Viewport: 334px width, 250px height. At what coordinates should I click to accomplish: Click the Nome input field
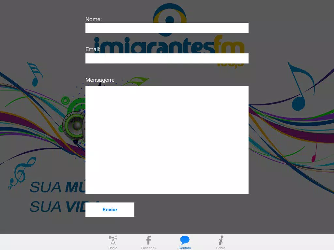(167, 28)
